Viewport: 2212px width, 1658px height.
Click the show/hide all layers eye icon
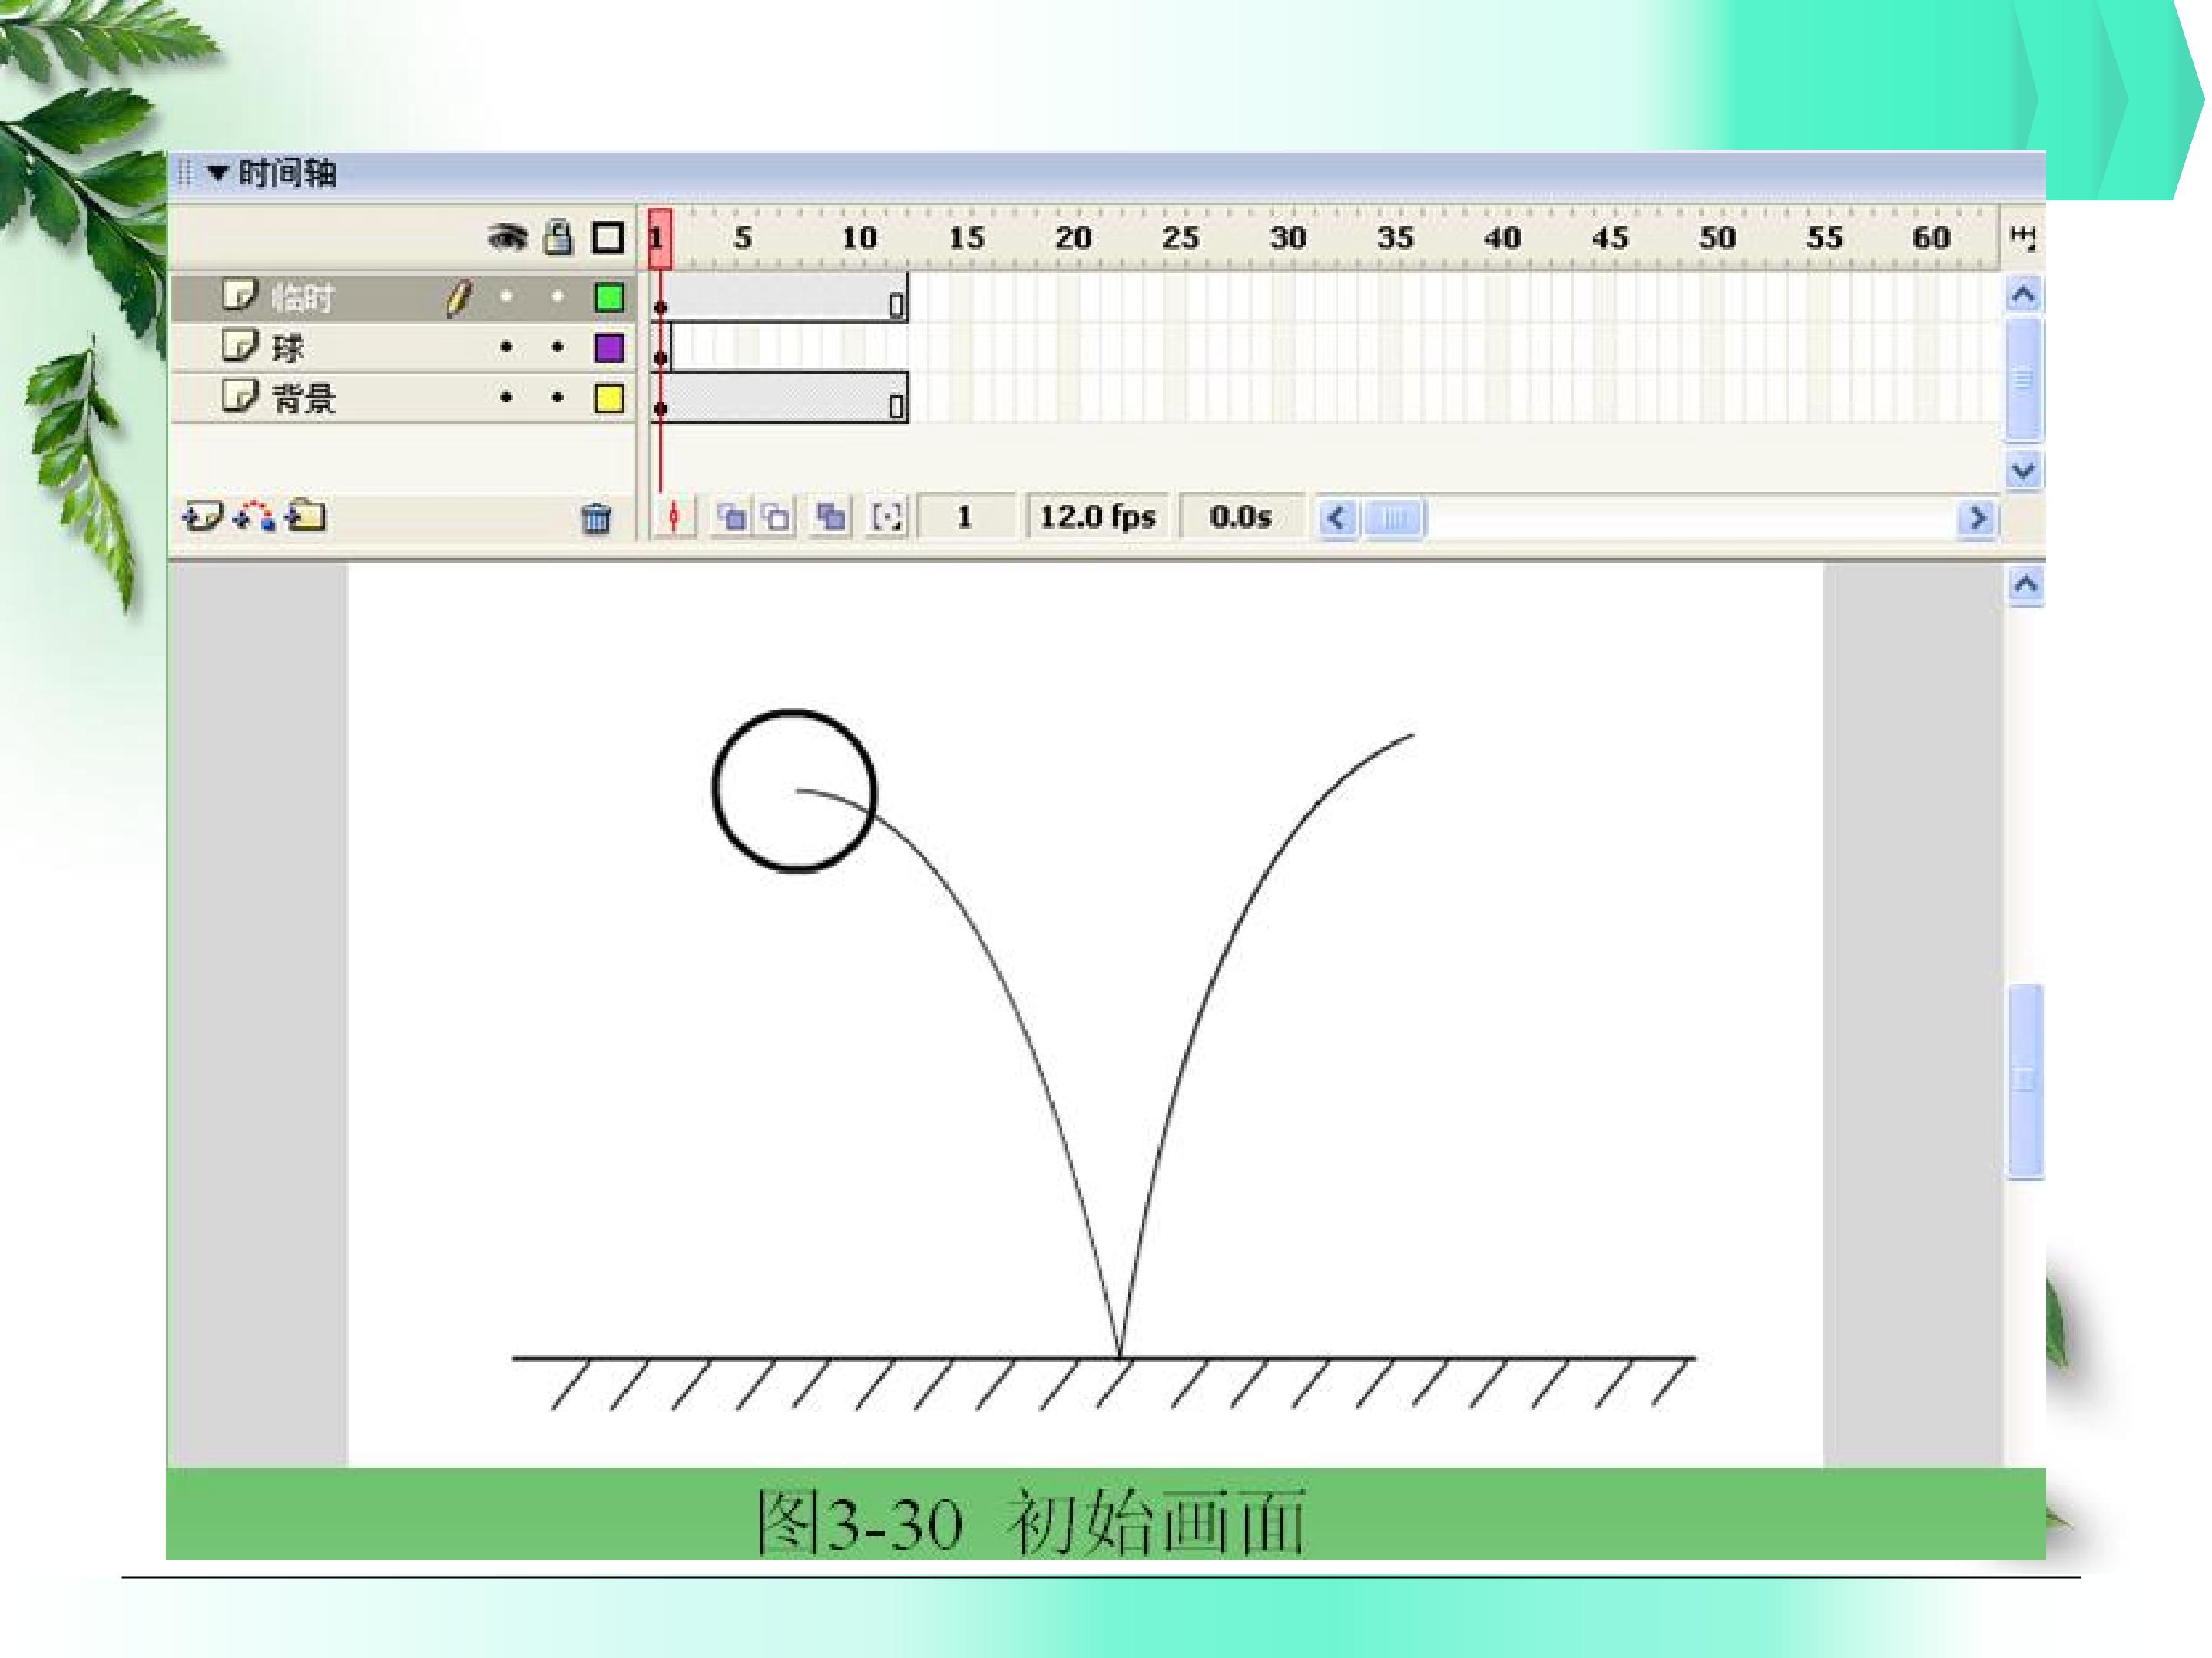pos(508,238)
